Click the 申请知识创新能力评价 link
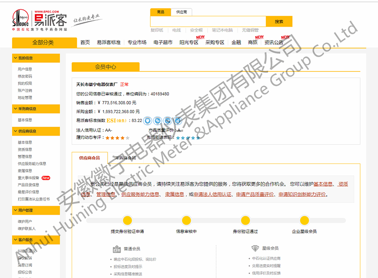378x278 pixels. pyautogui.click(x=302, y=194)
